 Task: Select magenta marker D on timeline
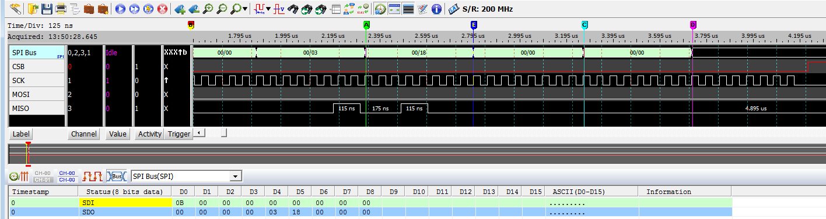point(693,25)
